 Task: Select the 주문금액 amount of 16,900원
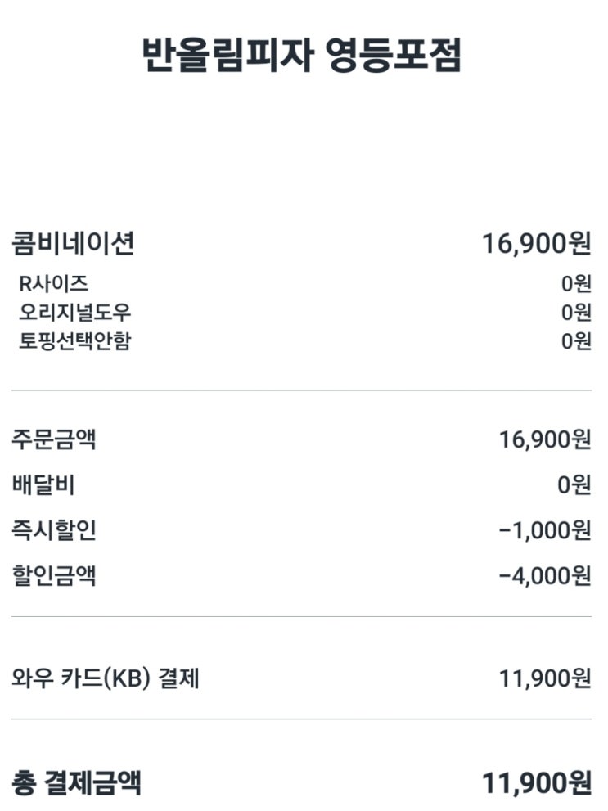click(545, 440)
